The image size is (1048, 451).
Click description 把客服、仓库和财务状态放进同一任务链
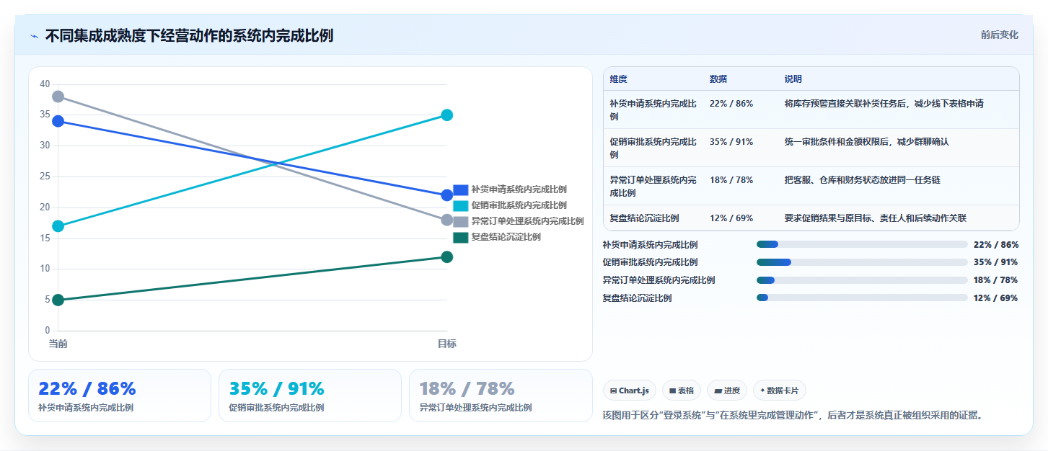pos(863,180)
